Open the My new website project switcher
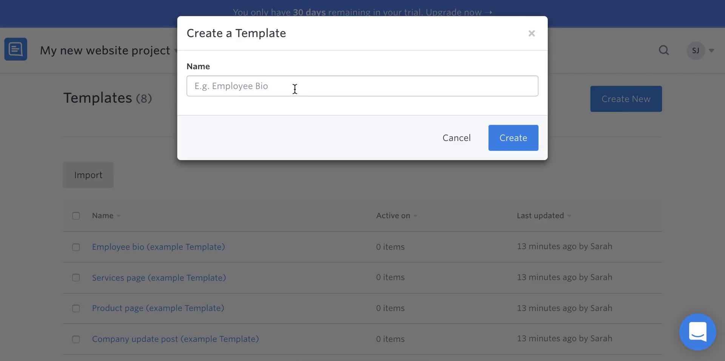725x361 pixels. point(109,50)
